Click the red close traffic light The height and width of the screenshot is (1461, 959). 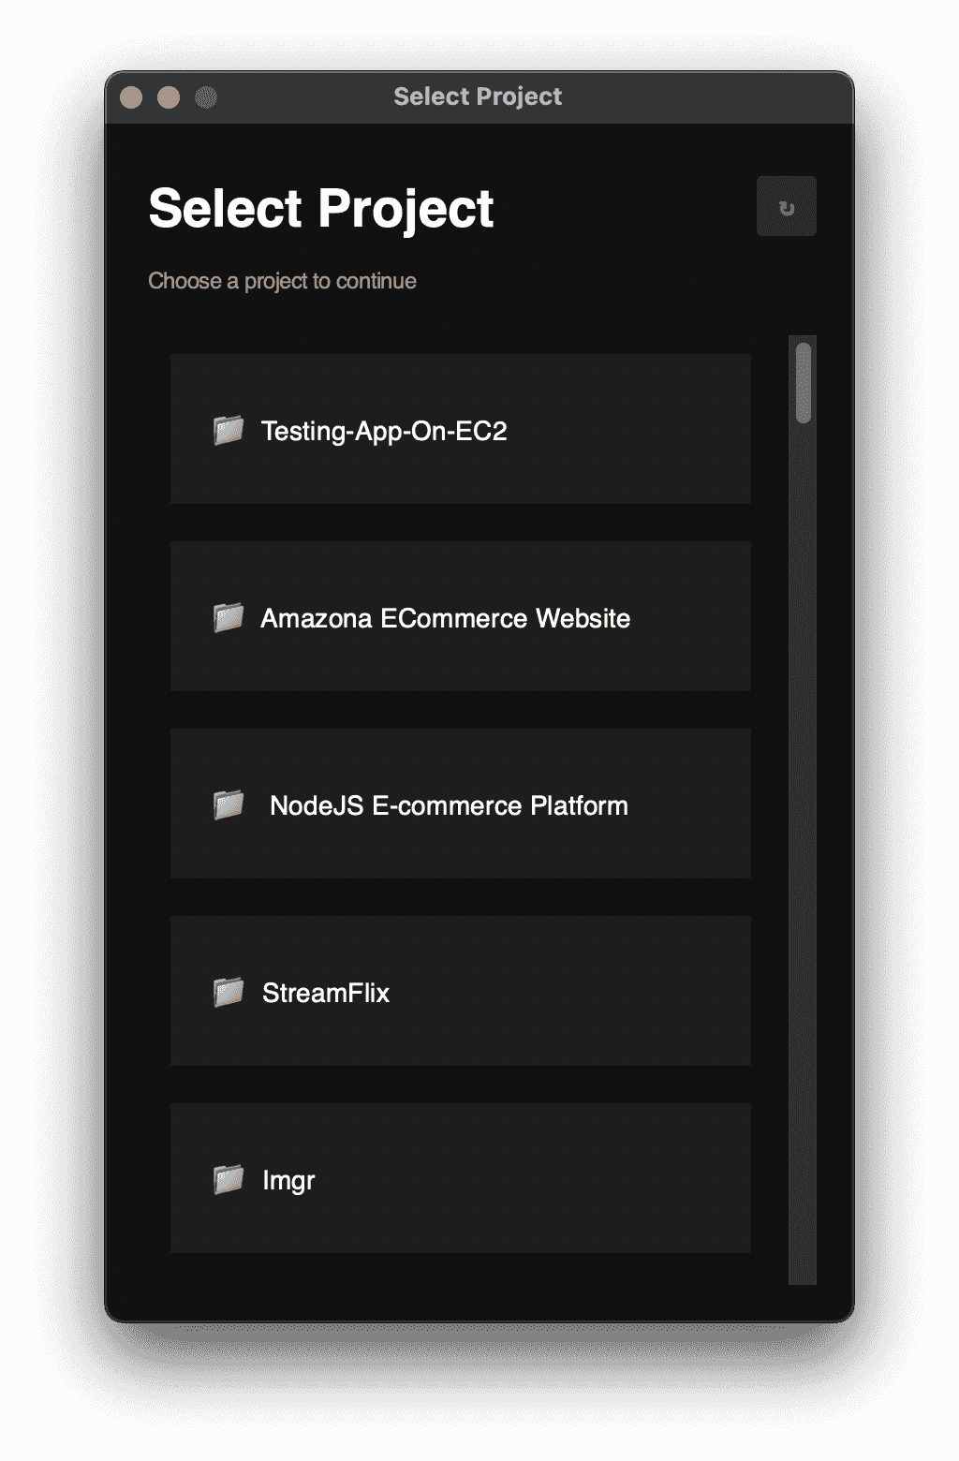coord(133,95)
